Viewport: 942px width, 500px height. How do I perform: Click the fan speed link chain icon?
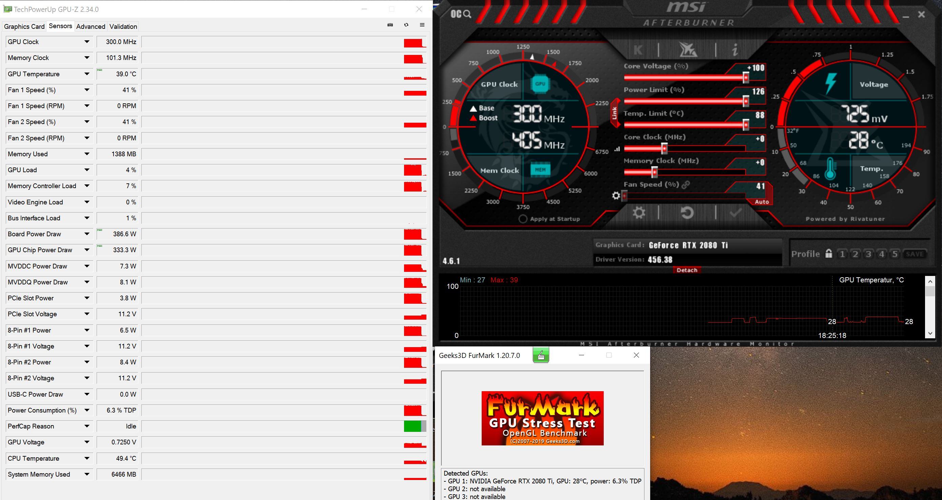686,185
